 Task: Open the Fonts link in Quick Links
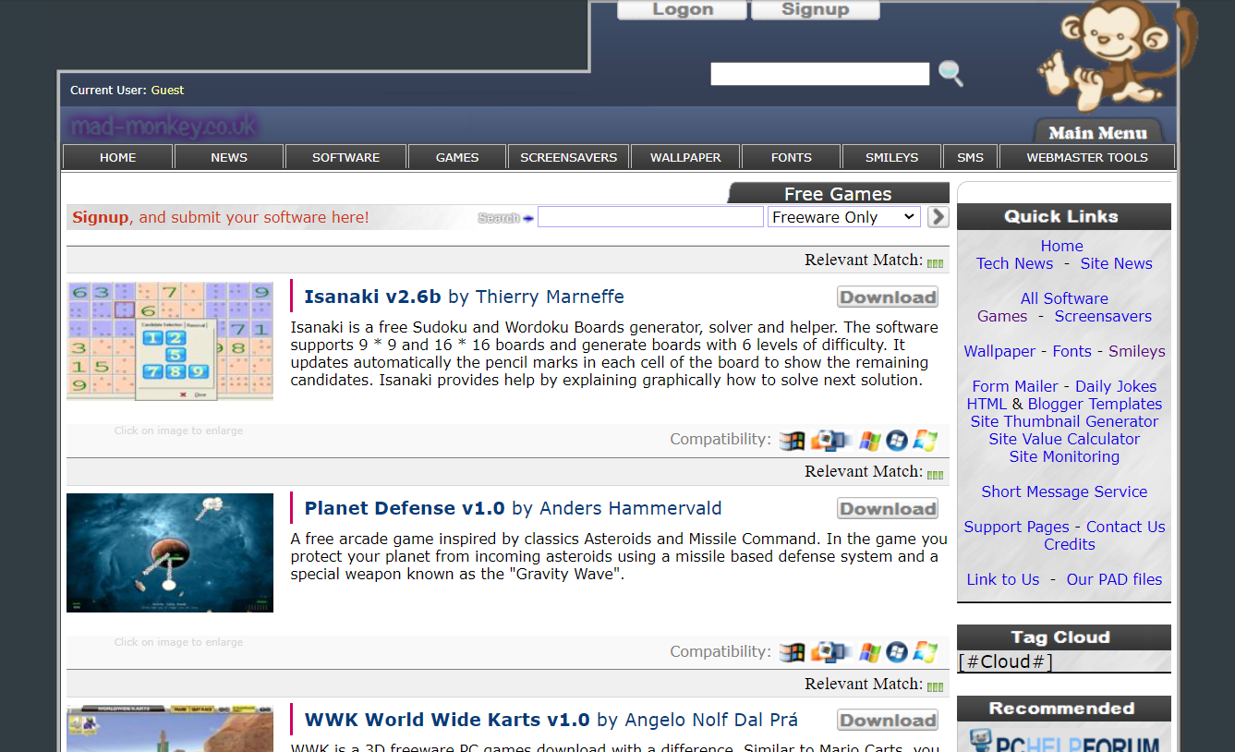click(x=1072, y=351)
